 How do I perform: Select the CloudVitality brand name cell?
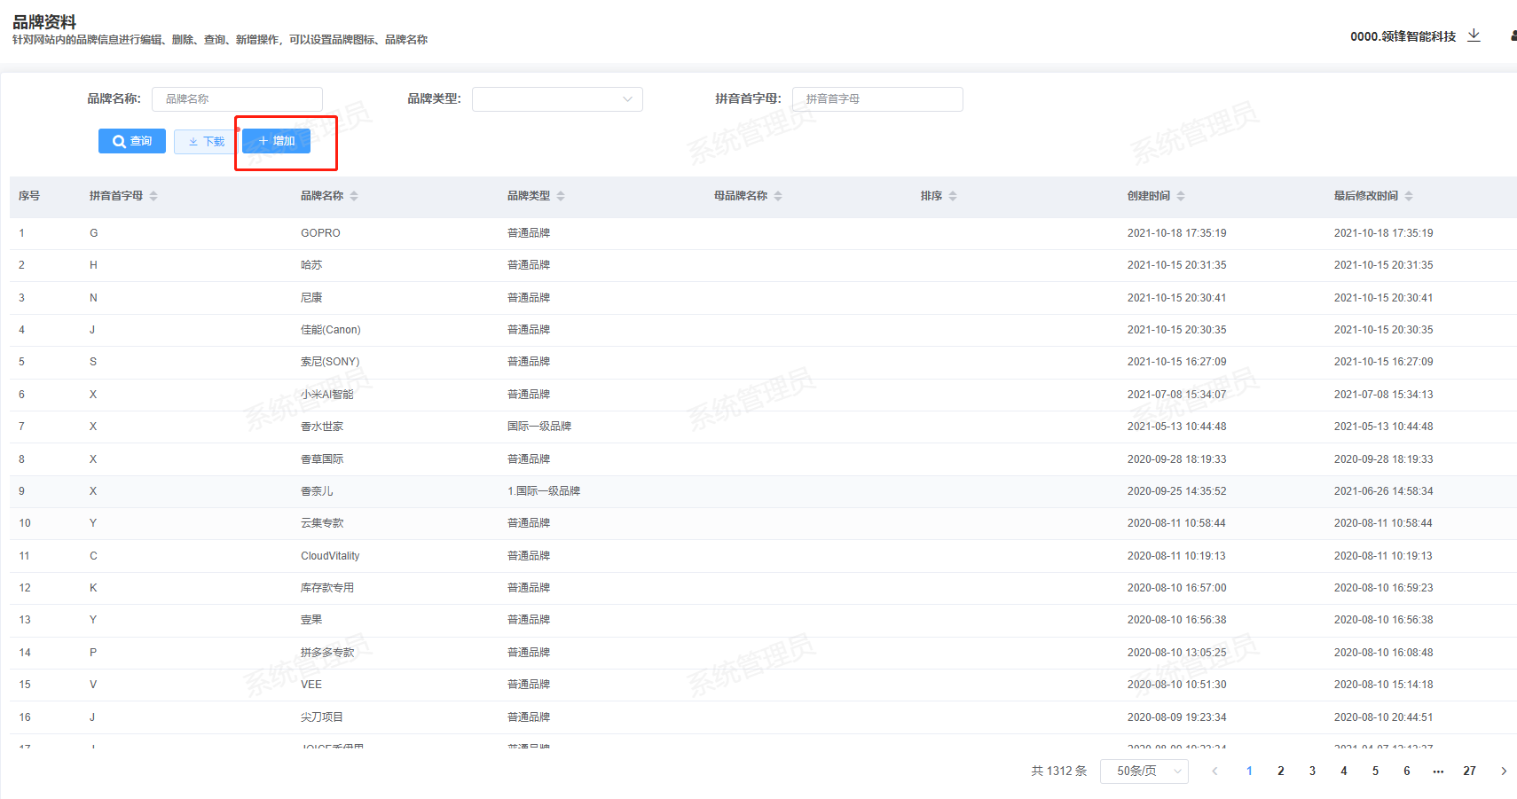click(x=330, y=556)
